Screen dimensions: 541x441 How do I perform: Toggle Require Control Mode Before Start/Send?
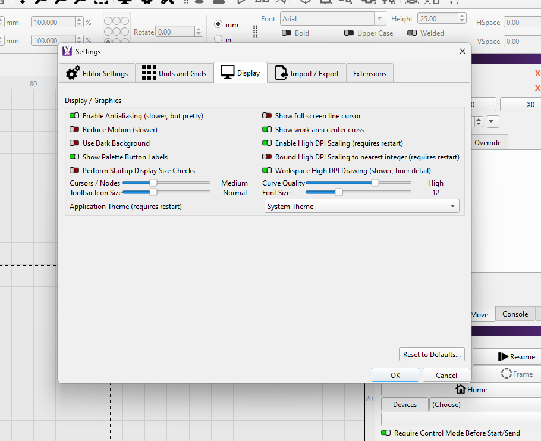[386, 433]
